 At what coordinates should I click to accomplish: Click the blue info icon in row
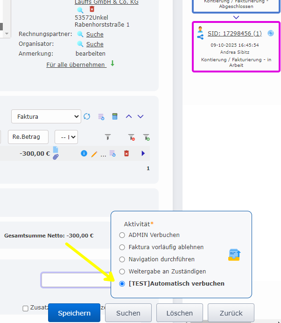click(84, 153)
